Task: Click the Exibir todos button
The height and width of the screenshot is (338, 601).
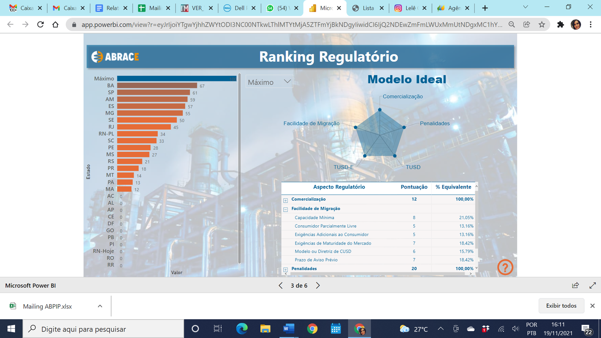Action: tap(561, 306)
